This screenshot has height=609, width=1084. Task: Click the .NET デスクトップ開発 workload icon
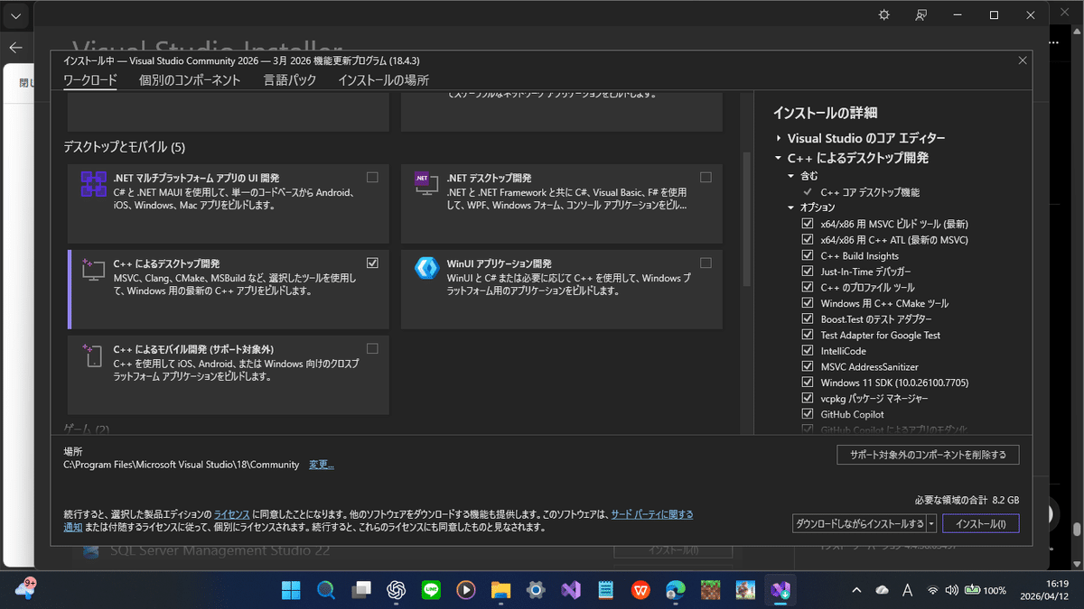(x=425, y=183)
